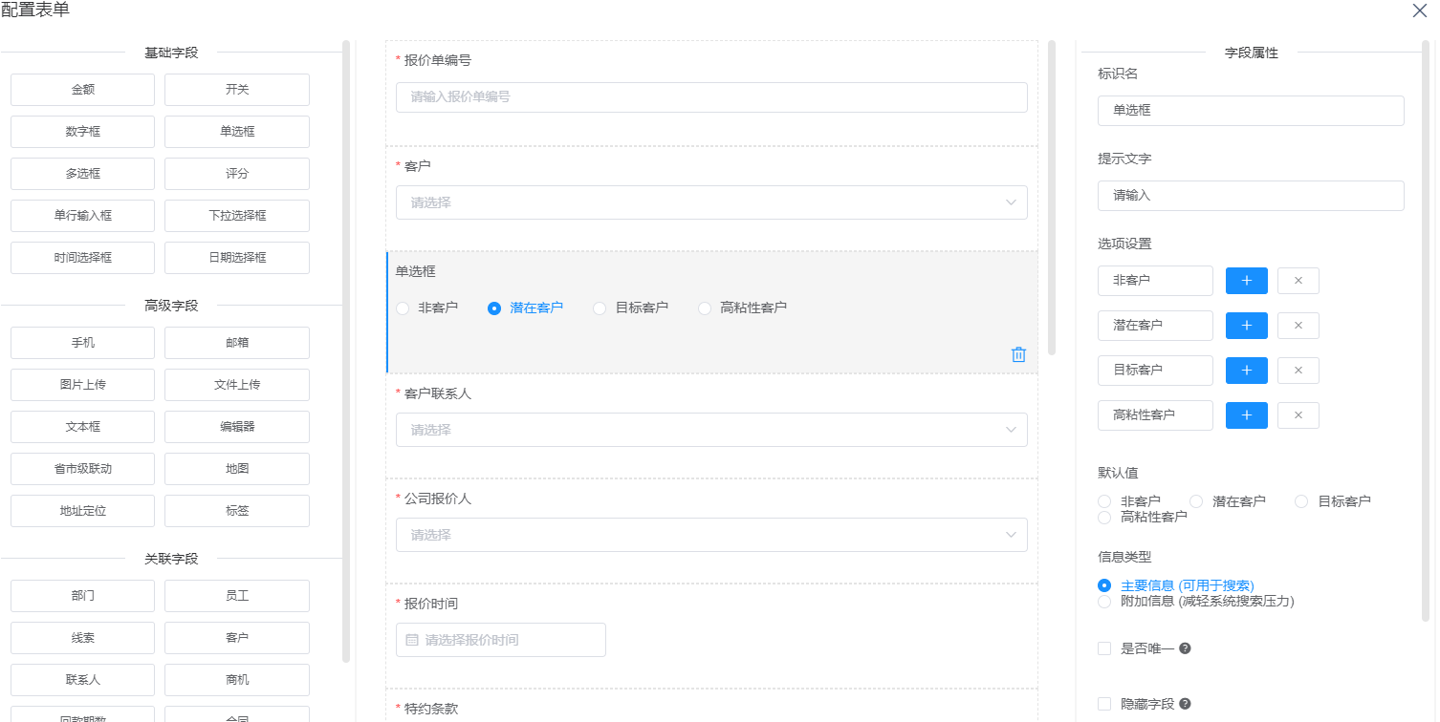Screen dimensions: 1440x722
Task: Select 高粘性客户 radio in the form preview
Action: click(705, 308)
